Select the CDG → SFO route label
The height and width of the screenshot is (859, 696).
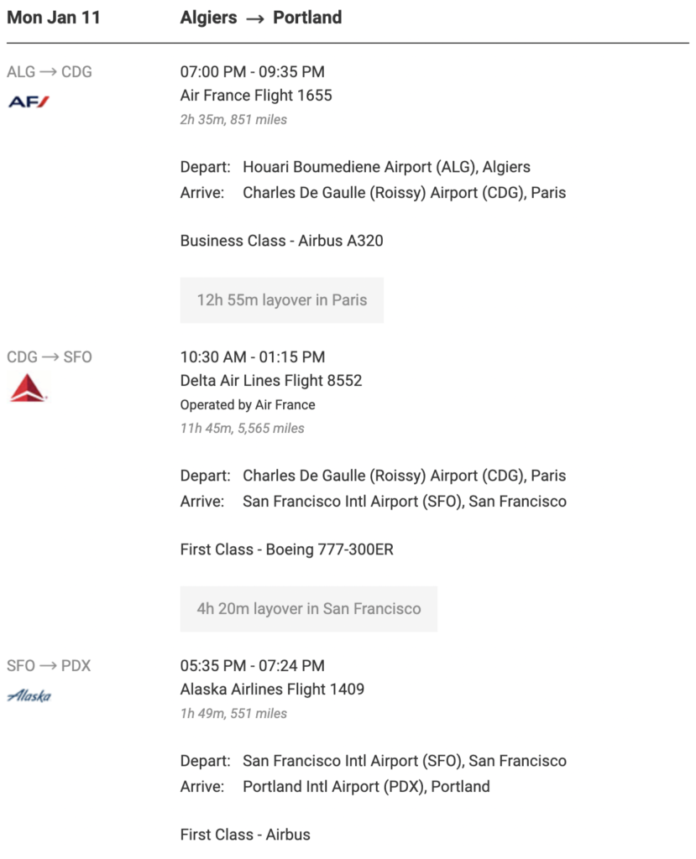[x=50, y=357]
